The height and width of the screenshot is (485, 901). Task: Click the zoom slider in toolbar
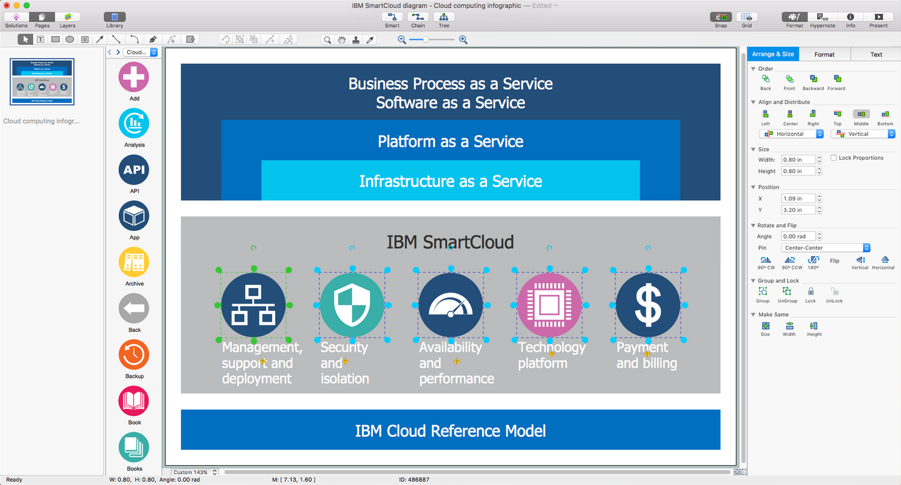(432, 40)
